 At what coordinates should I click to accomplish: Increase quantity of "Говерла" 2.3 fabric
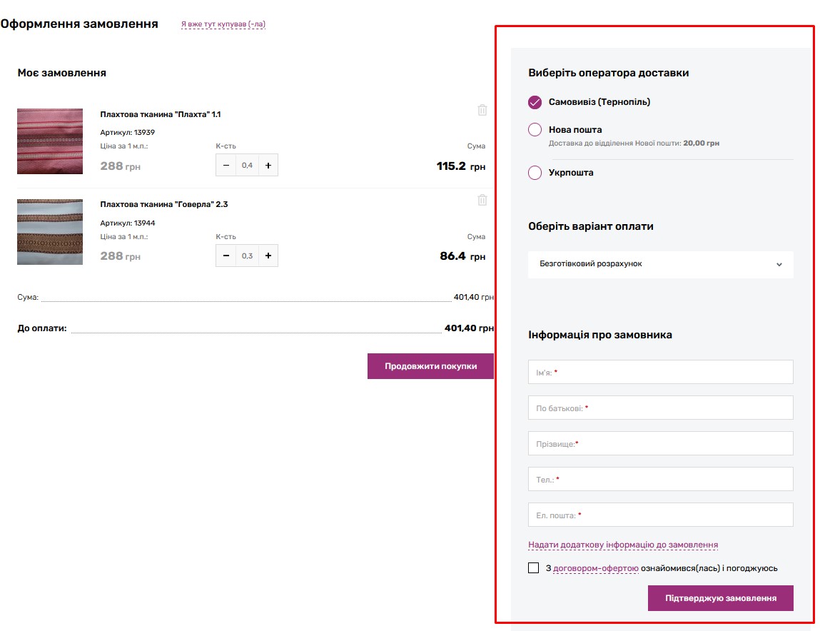point(268,256)
